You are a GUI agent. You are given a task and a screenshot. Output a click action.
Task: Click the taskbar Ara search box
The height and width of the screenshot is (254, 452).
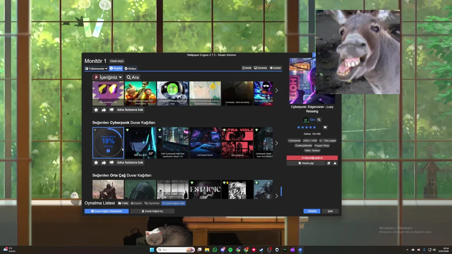tap(176, 250)
